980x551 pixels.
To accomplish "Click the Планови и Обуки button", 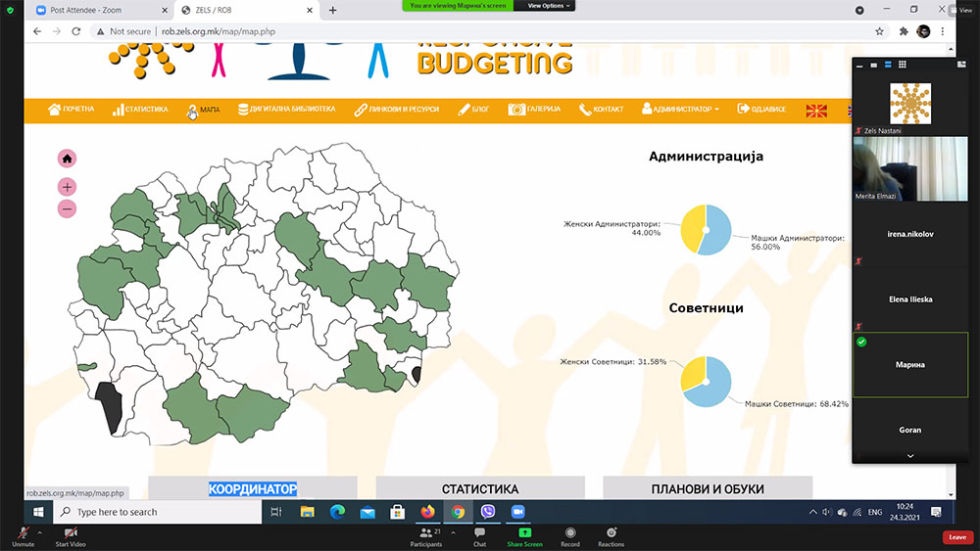I will 708,488.
